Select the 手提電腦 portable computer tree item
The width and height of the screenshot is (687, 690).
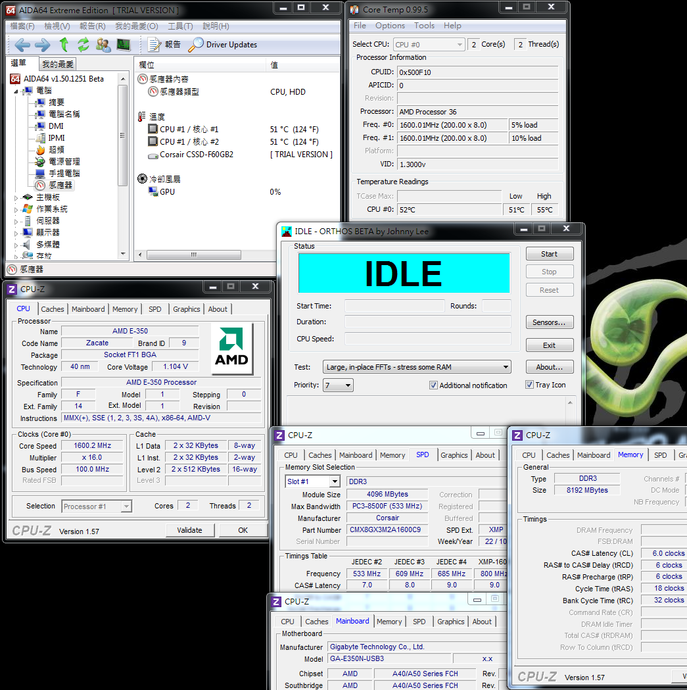point(58,174)
